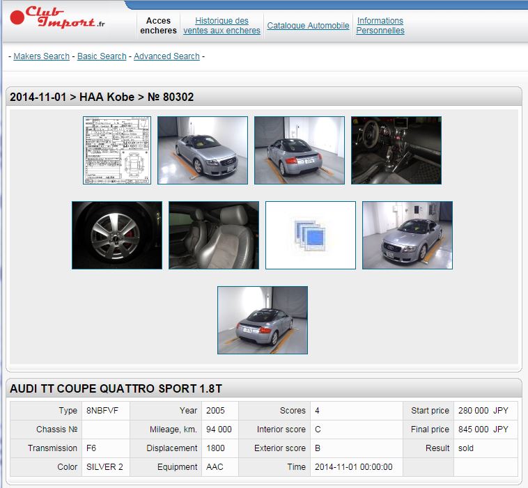Click the 'Start price' label
Viewport: 528px width, 488px height.
430,411
